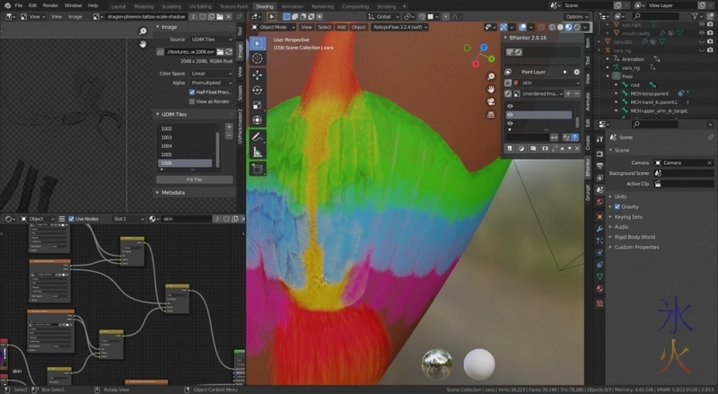The width and height of the screenshot is (718, 394).
Task: Click the Add menu button in viewport header
Action: tap(341, 27)
